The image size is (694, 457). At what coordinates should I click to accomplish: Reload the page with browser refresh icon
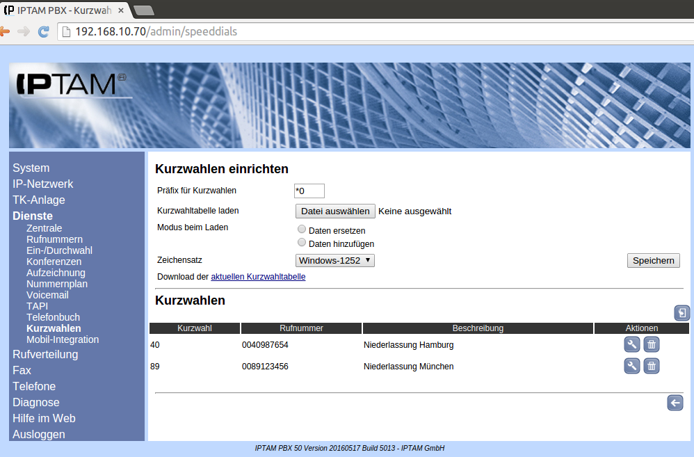tap(43, 31)
